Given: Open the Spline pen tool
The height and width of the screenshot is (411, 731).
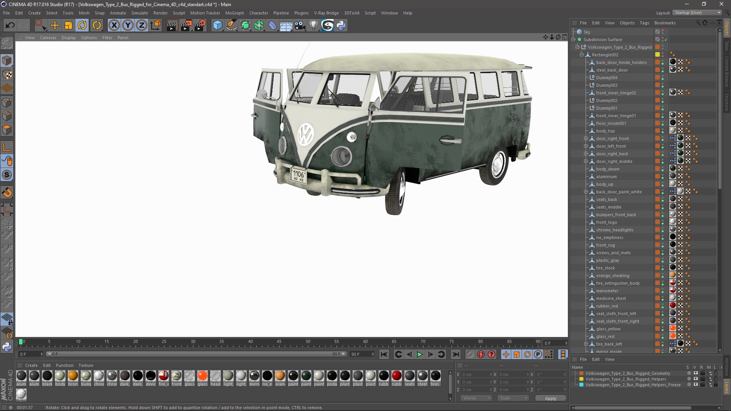Looking at the screenshot, I should pos(231,25).
